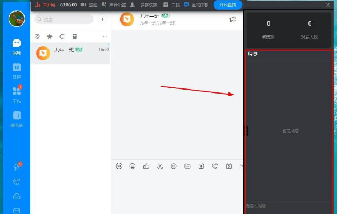Click the send file folder icon
This screenshot has width=337, height=214.
(187, 166)
